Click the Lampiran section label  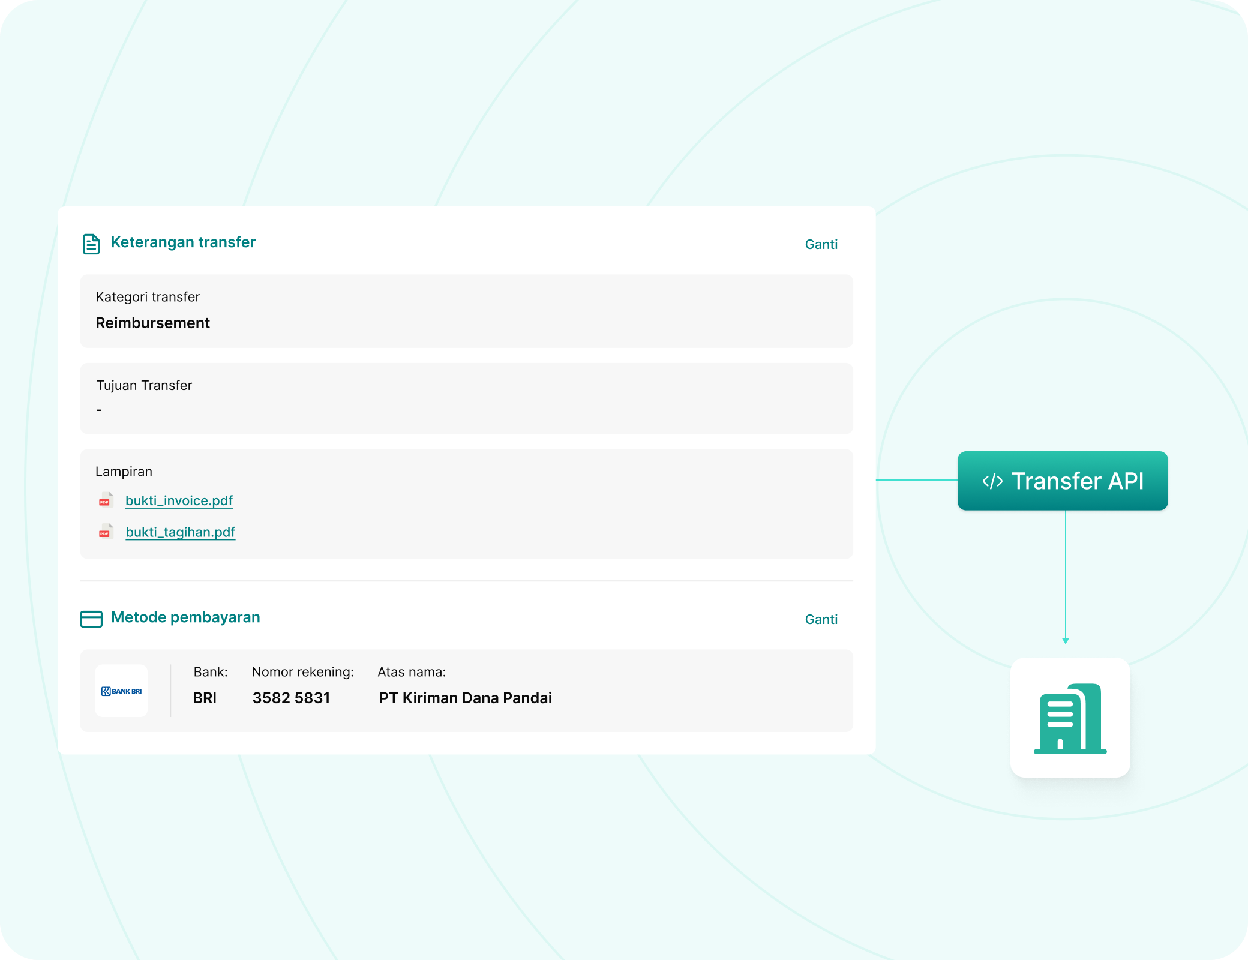(124, 472)
